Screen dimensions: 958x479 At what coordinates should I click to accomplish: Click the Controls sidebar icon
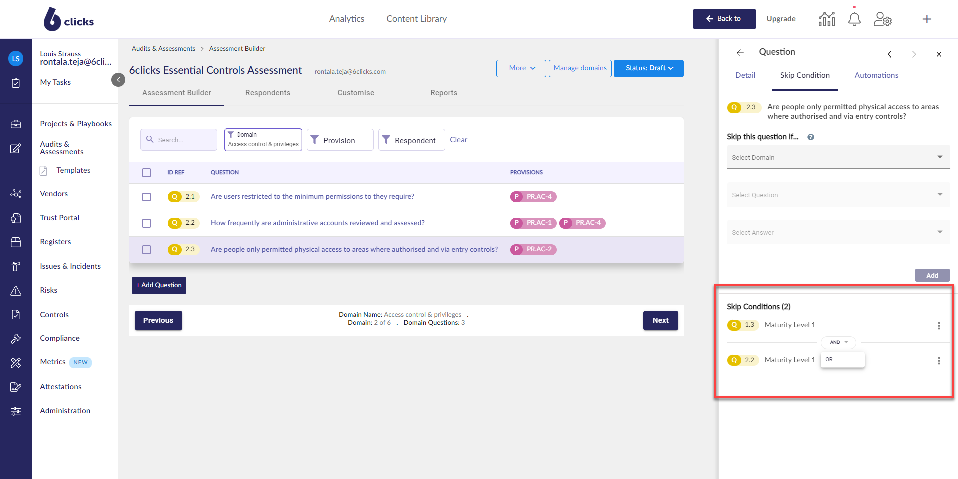pyautogui.click(x=16, y=315)
